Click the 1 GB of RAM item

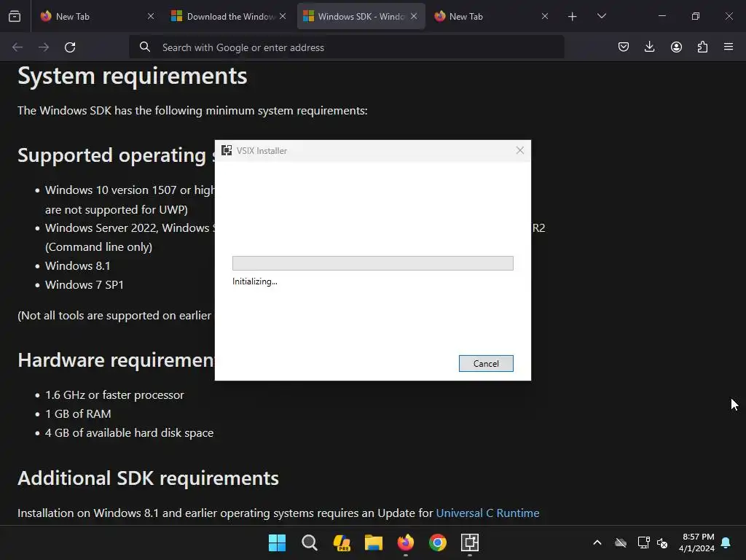coord(78,414)
